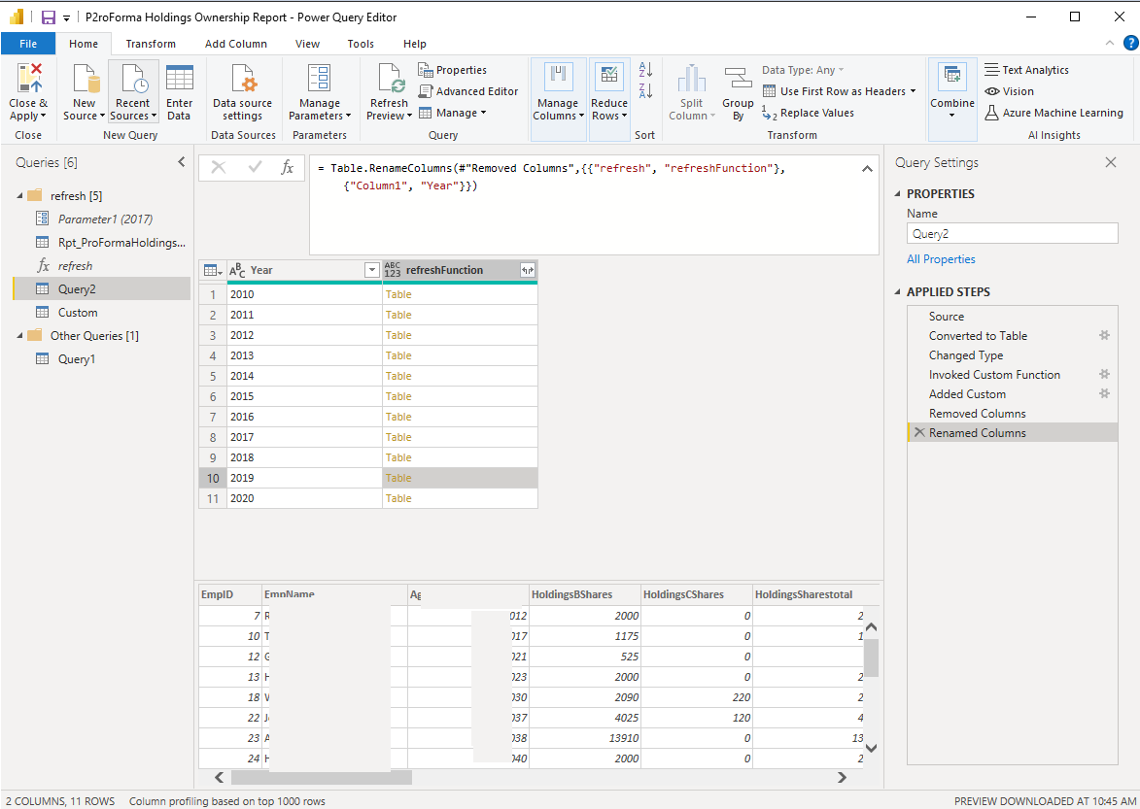Click the Save icon in title bar
The width and height of the screenshot is (1140, 809).
click(49, 17)
